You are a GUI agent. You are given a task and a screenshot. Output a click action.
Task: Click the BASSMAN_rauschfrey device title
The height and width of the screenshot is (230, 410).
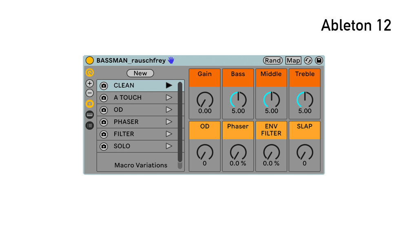(x=131, y=61)
